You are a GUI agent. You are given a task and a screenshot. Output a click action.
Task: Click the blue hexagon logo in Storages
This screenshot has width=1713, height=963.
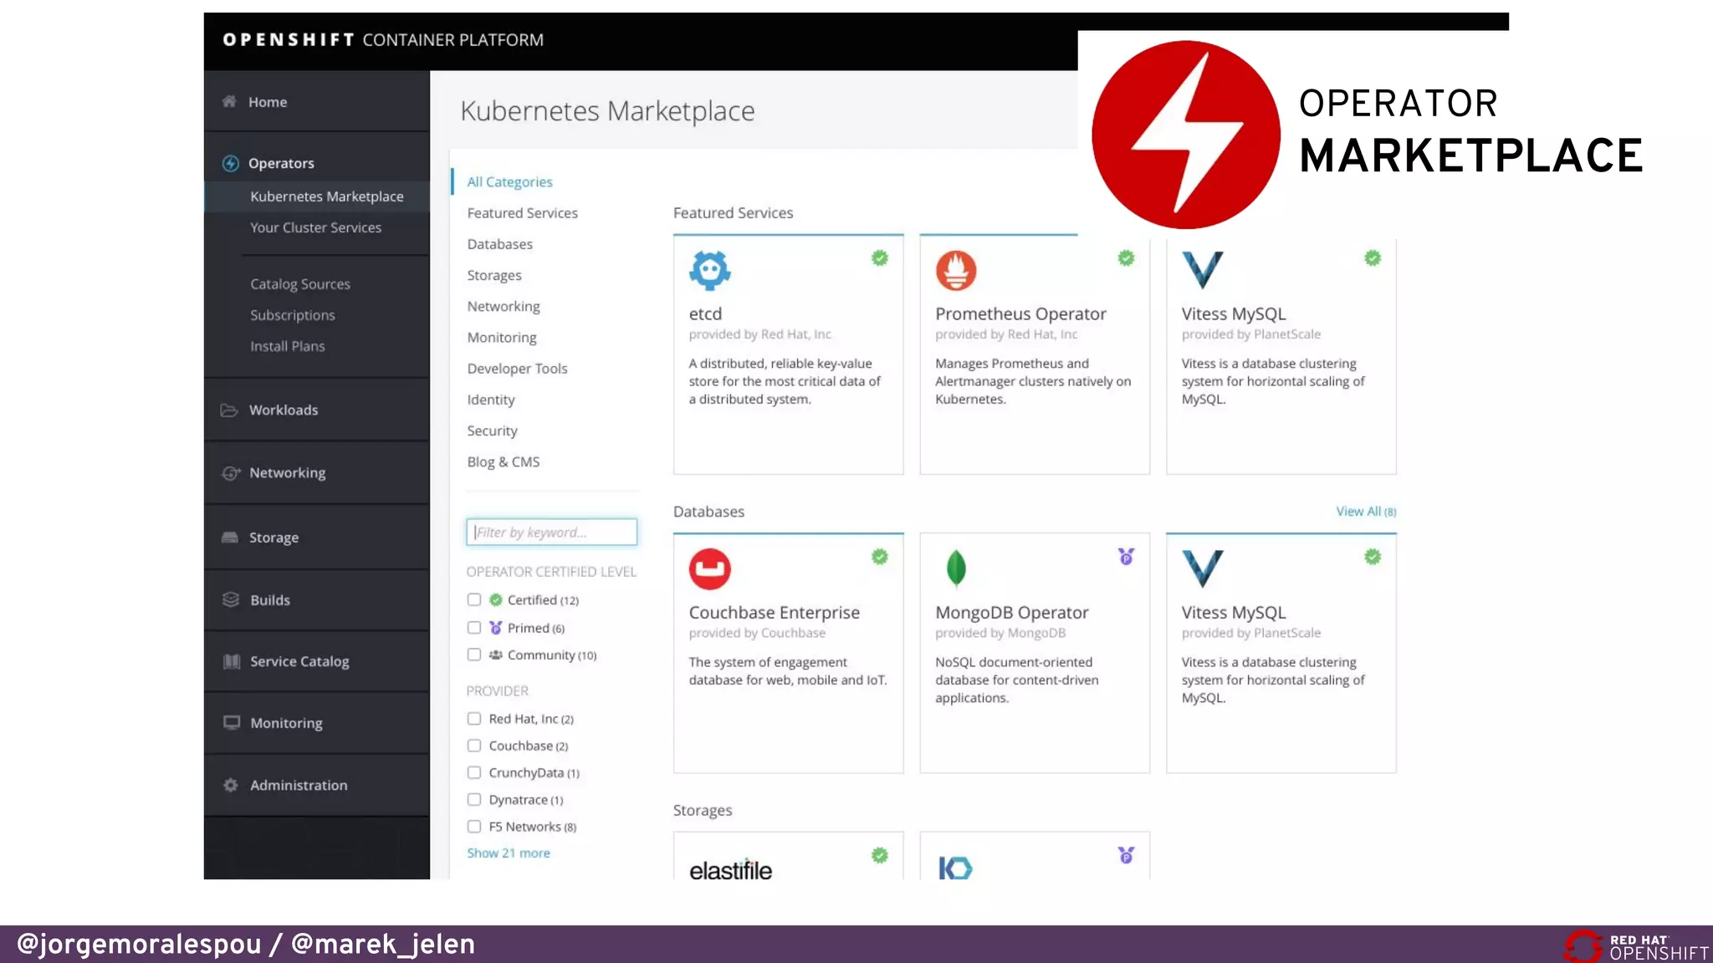coord(955,868)
